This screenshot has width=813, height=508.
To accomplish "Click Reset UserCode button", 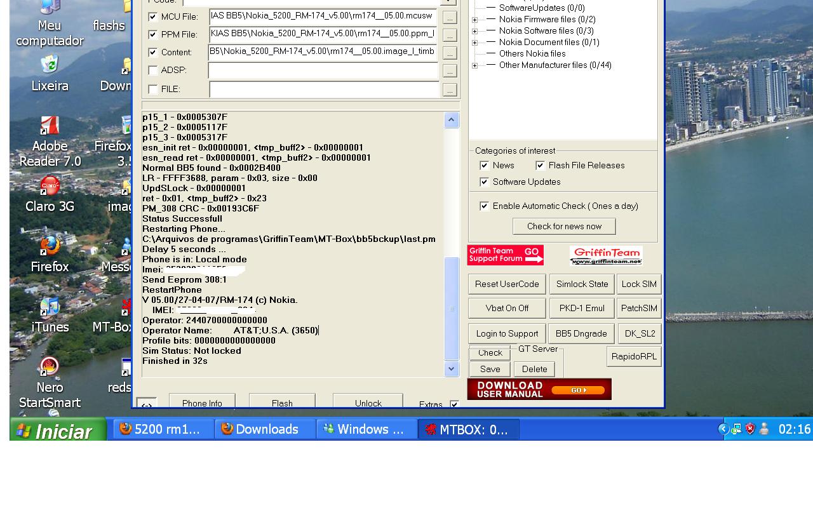I will point(507,284).
